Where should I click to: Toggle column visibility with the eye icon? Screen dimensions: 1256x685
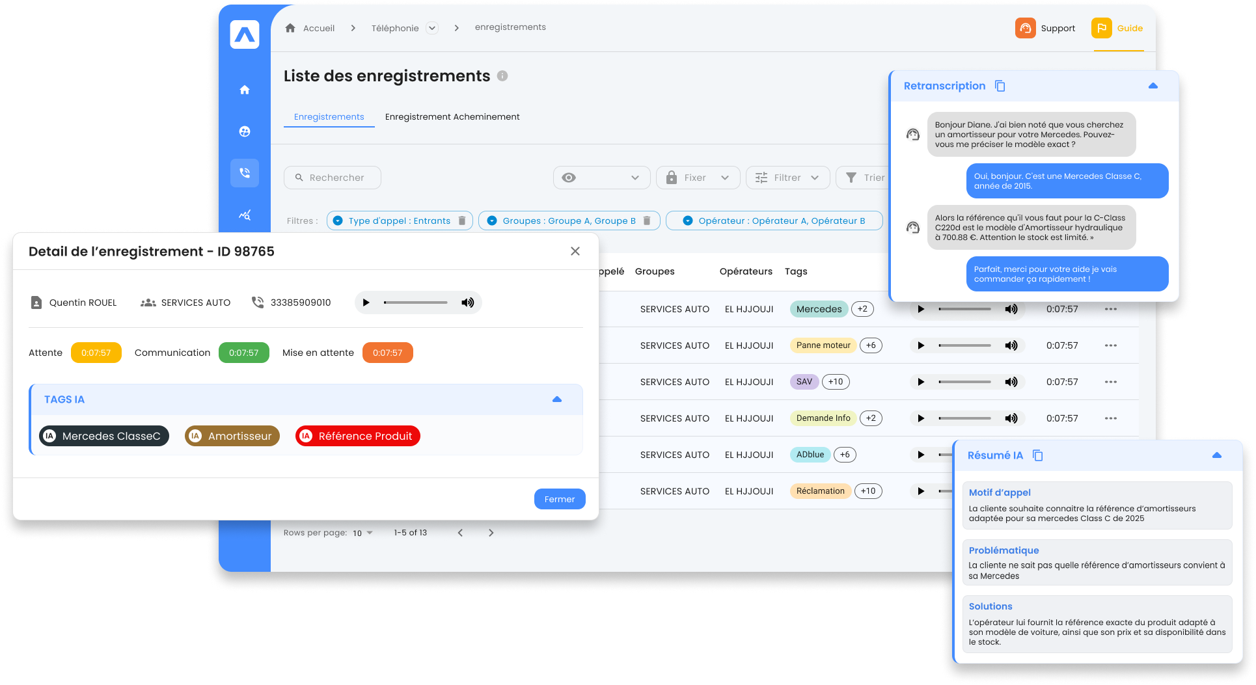569,177
